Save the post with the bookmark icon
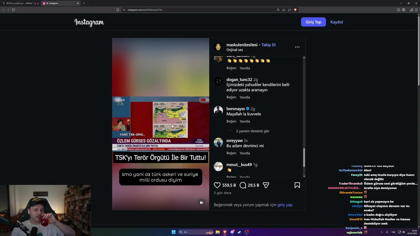The image size is (420, 236). click(297, 185)
